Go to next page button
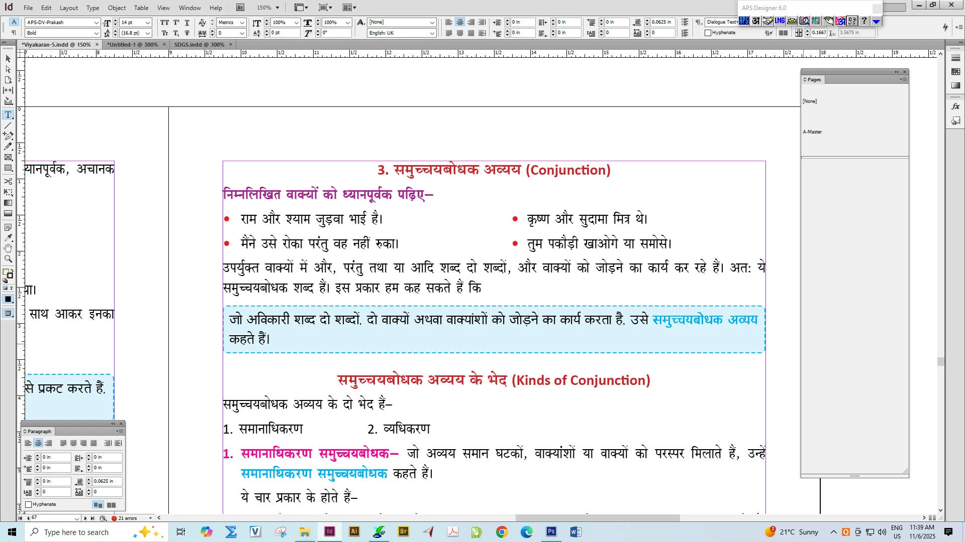Image resolution: width=965 pixels, height=542 pixels. pyautogui.click(x=85, y=518)
